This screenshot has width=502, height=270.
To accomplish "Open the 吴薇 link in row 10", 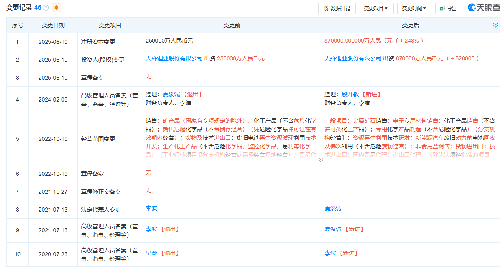I will (x=151, y=253).
